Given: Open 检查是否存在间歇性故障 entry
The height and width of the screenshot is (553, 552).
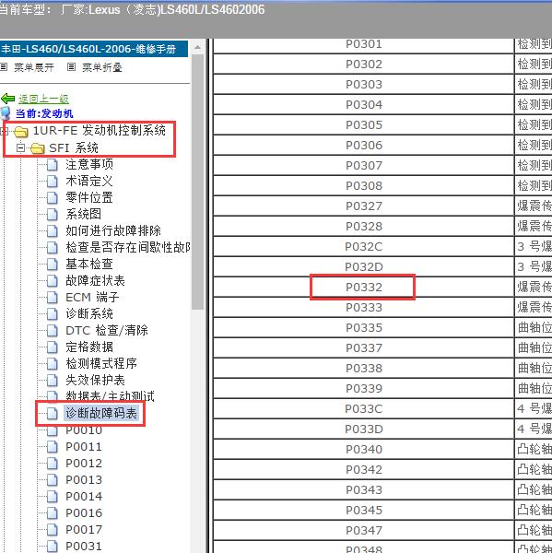Looking at the screenshot, I should click(x=128, y=247).
